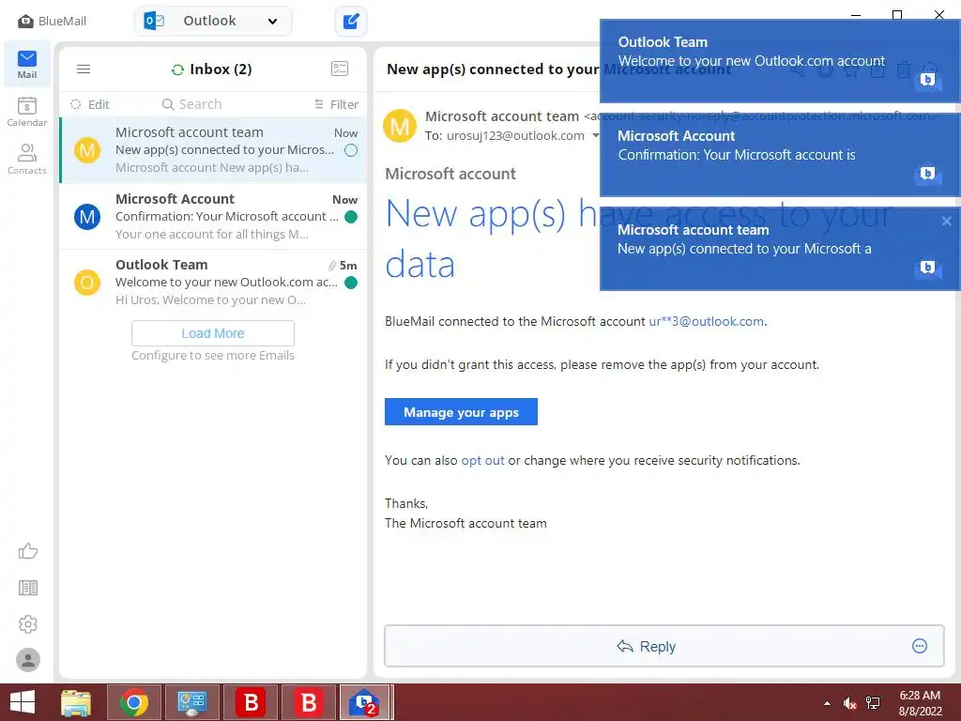Toggle unread dot on Outlook Team email

[351, 283]
